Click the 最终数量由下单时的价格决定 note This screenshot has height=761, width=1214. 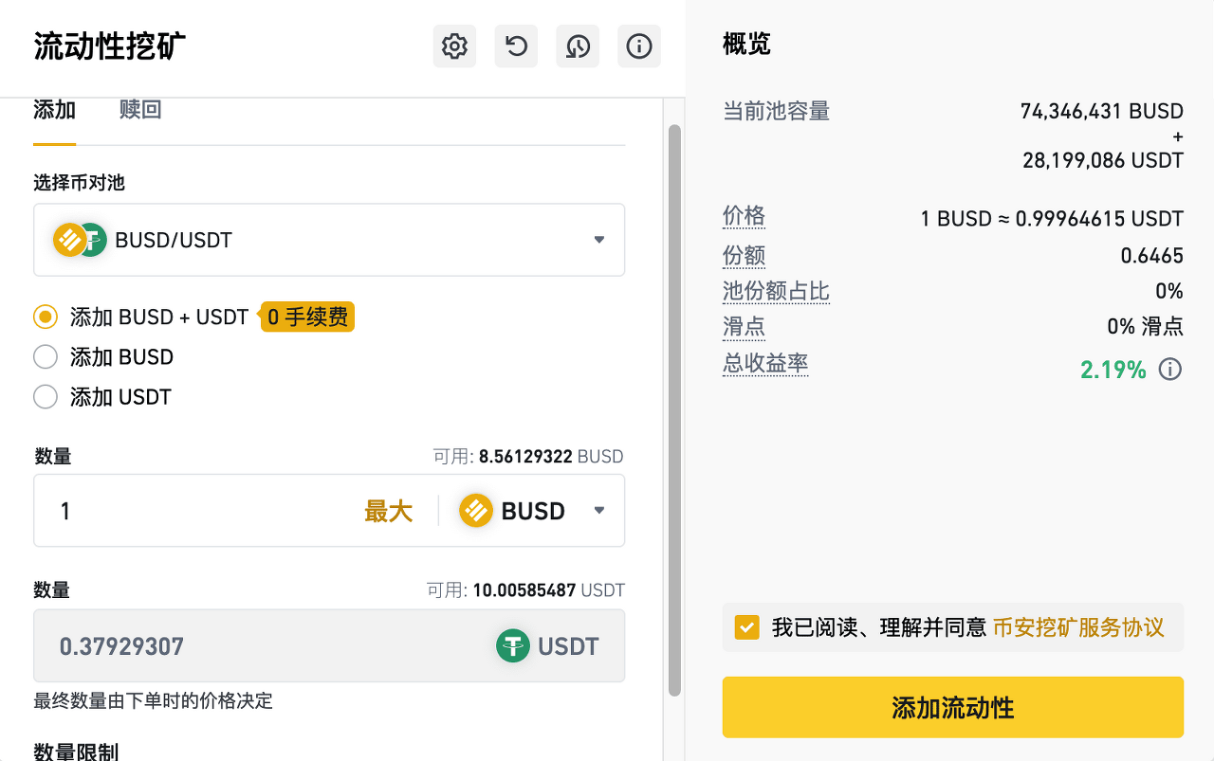tap(153, 701)
